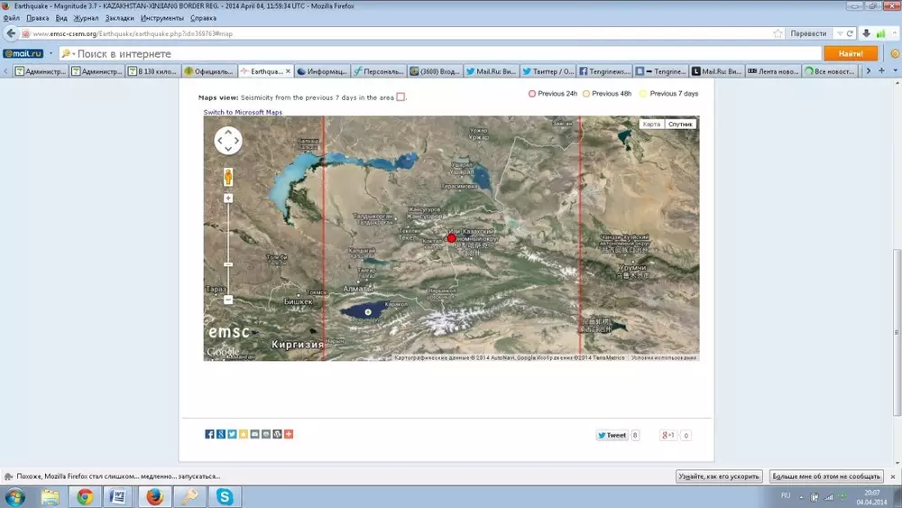Click the map pan navigation control
Image resolution: width=902 pixels, height=508 pixels.
pos(228,141)
